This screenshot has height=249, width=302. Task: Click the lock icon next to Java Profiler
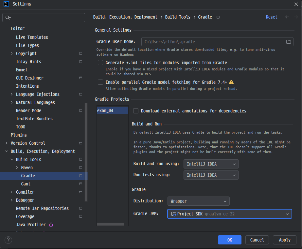point(51,225)
